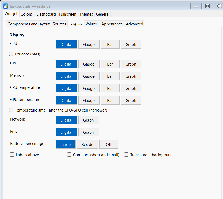
Task: Choose Gauge for Memory
Action: click(x=89, y=76)
